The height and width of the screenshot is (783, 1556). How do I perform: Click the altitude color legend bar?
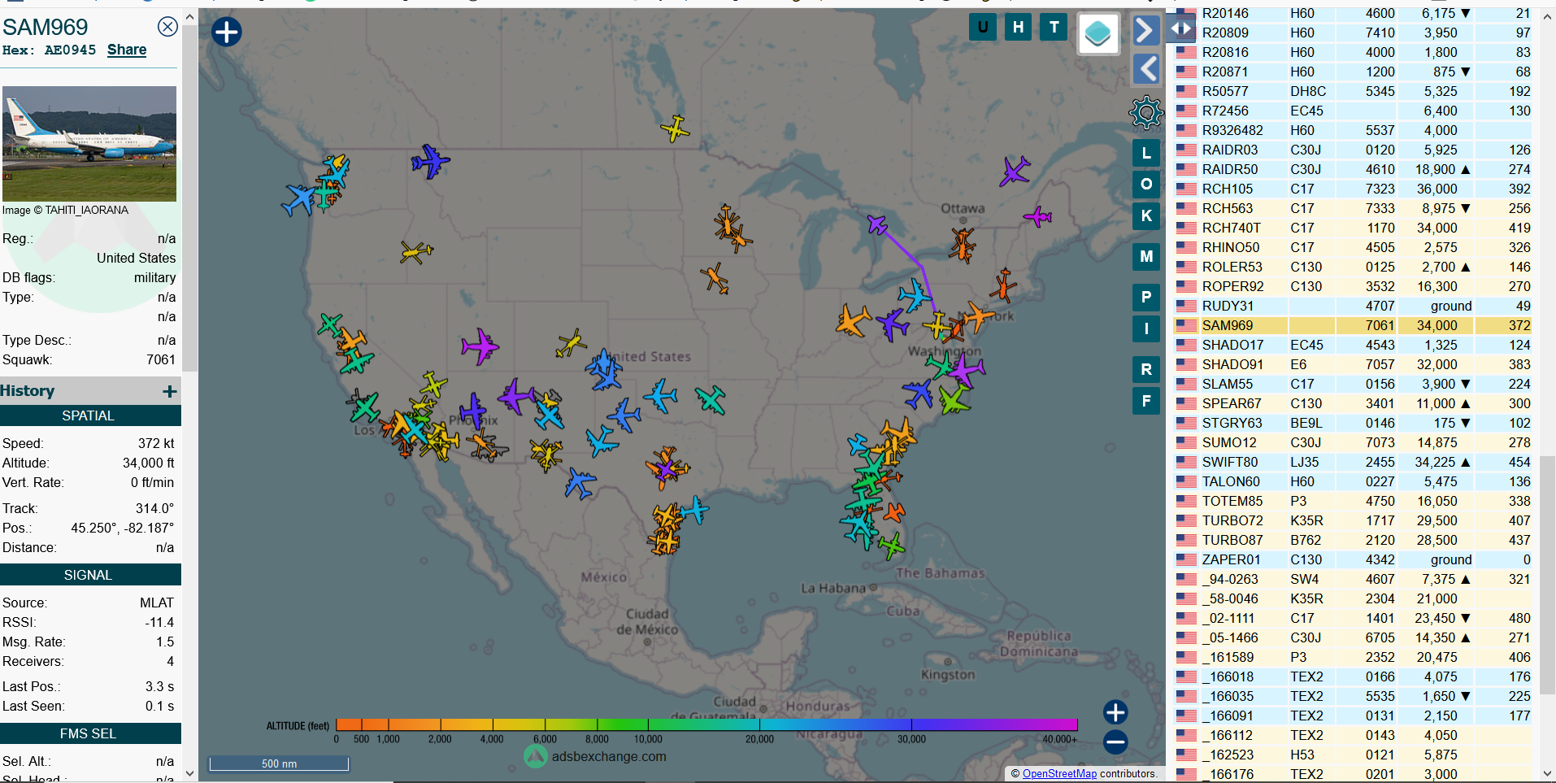click(706, 724)
